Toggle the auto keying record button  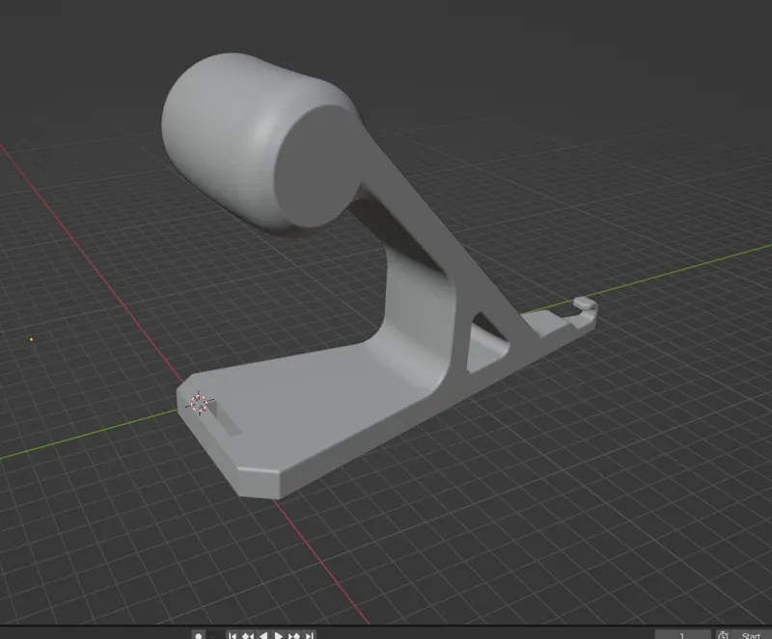pos(199,635)
